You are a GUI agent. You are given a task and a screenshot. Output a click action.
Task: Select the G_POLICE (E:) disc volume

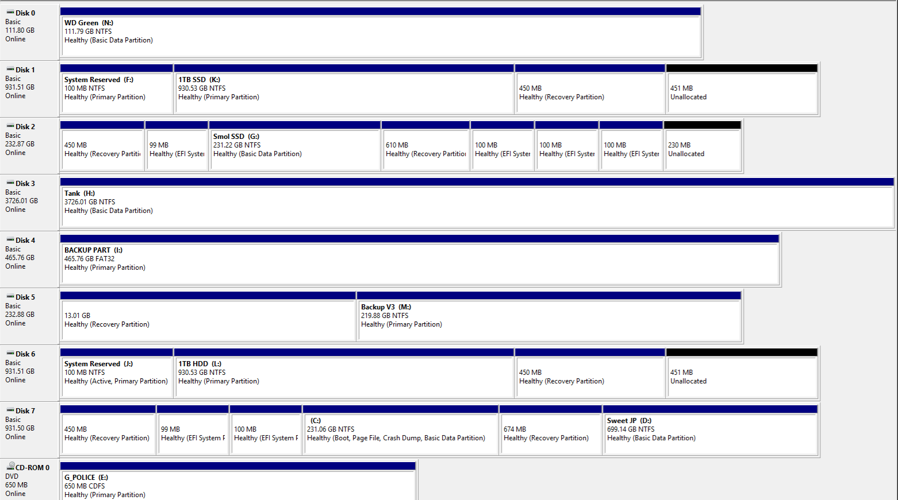pos(237,481)
